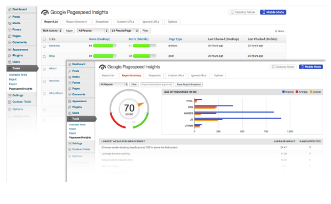Click the /blog URL link
The height and width of the screenshot is (204, 331).
[52, 56]
